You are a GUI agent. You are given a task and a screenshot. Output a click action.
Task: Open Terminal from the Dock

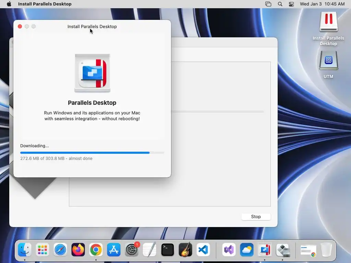167,250
